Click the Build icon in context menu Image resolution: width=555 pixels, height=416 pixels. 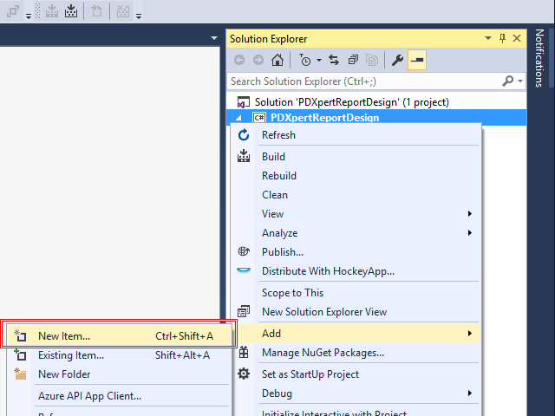pos(244,156)
